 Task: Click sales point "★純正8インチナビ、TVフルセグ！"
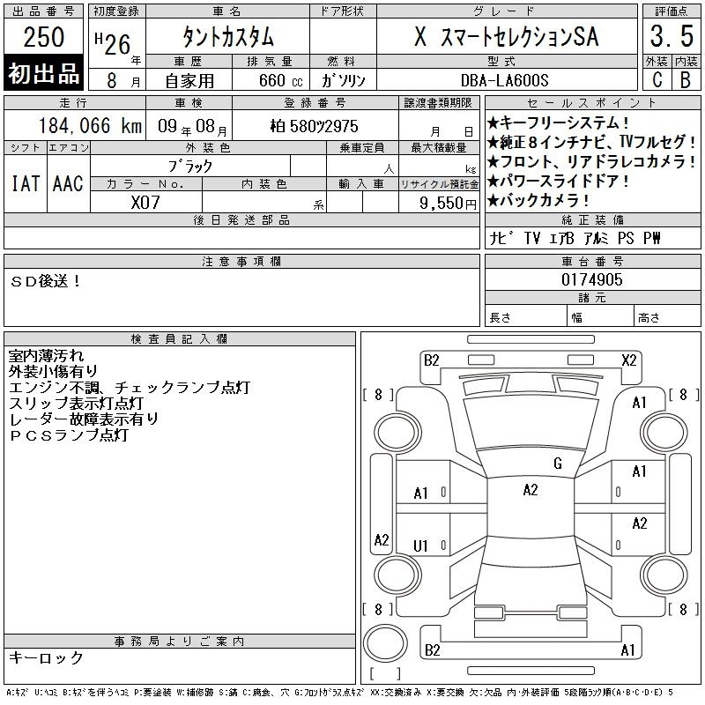click(x=592, y=142)
